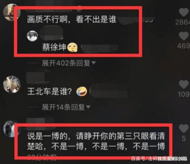Click the dropdown arrow beside 展开14条回复
The image size is (190, 164).
[88, 107]
